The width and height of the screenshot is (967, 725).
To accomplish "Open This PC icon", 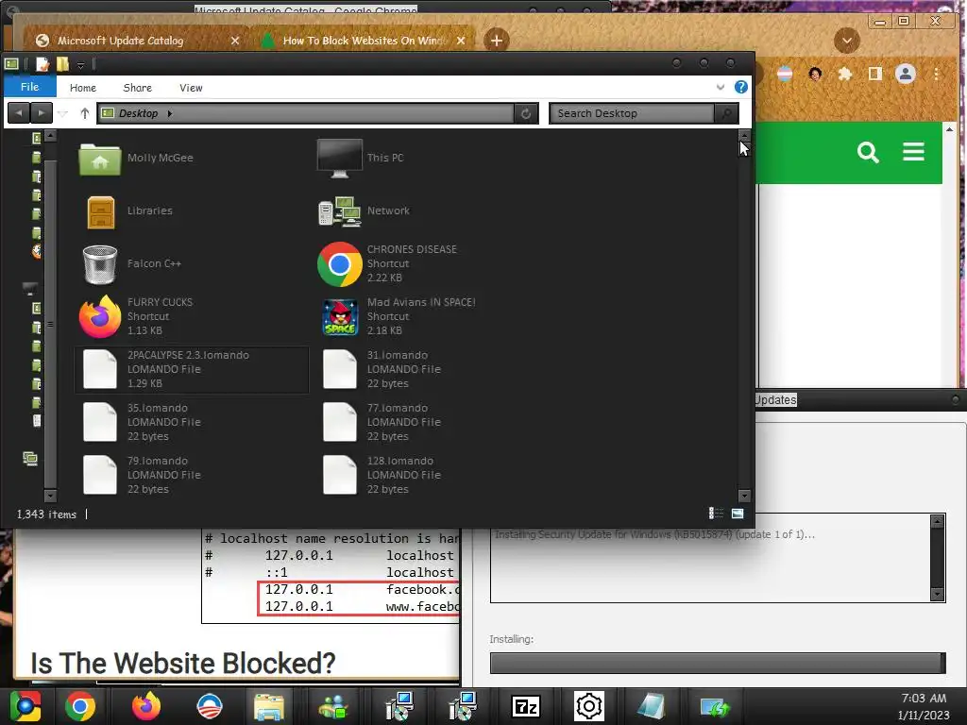I will click(360, 158).
